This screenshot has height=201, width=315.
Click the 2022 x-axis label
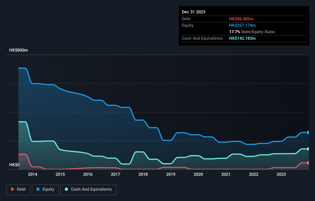point(254,174)
